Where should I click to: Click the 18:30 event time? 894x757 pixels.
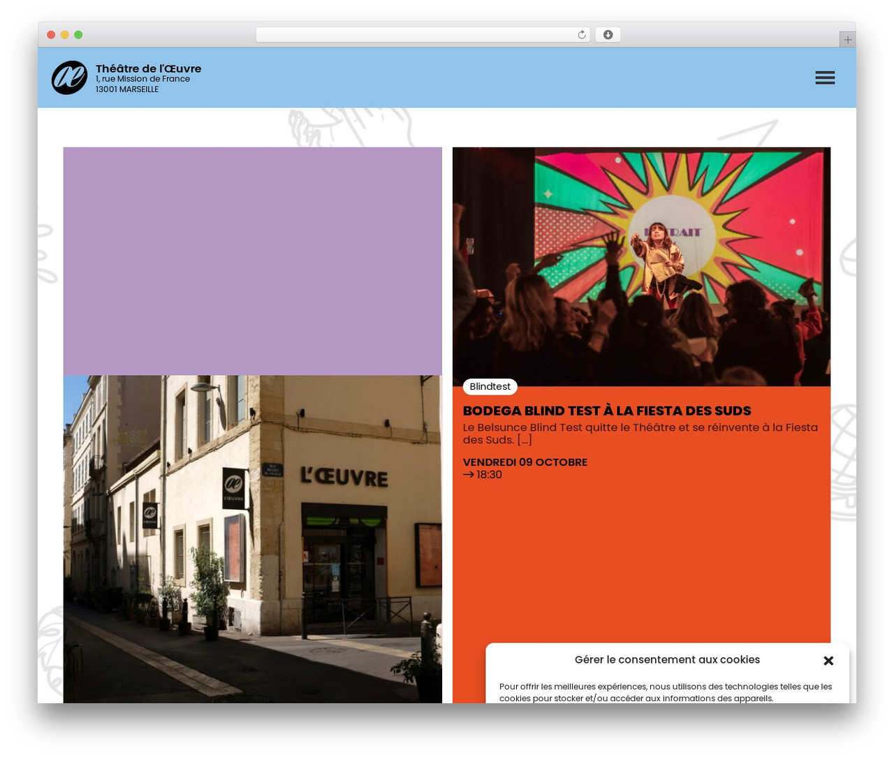[489, 475]
